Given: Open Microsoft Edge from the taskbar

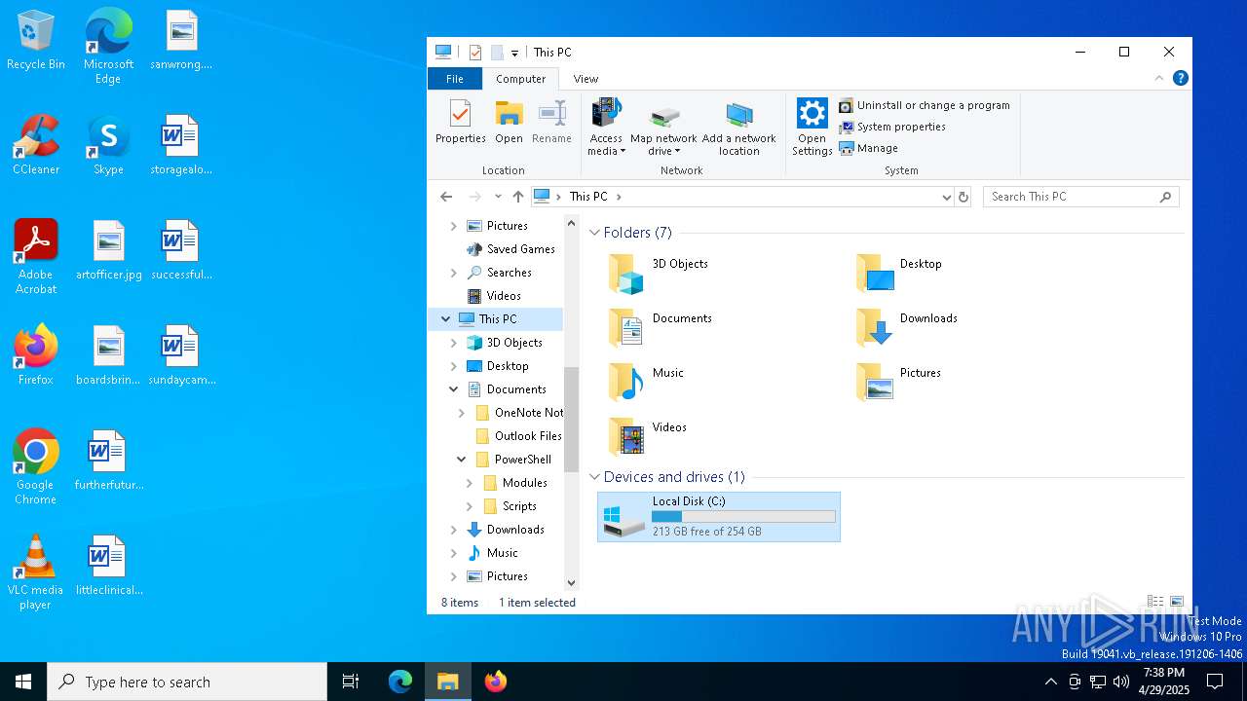Looking at the screenshot, I should [400, 682].
